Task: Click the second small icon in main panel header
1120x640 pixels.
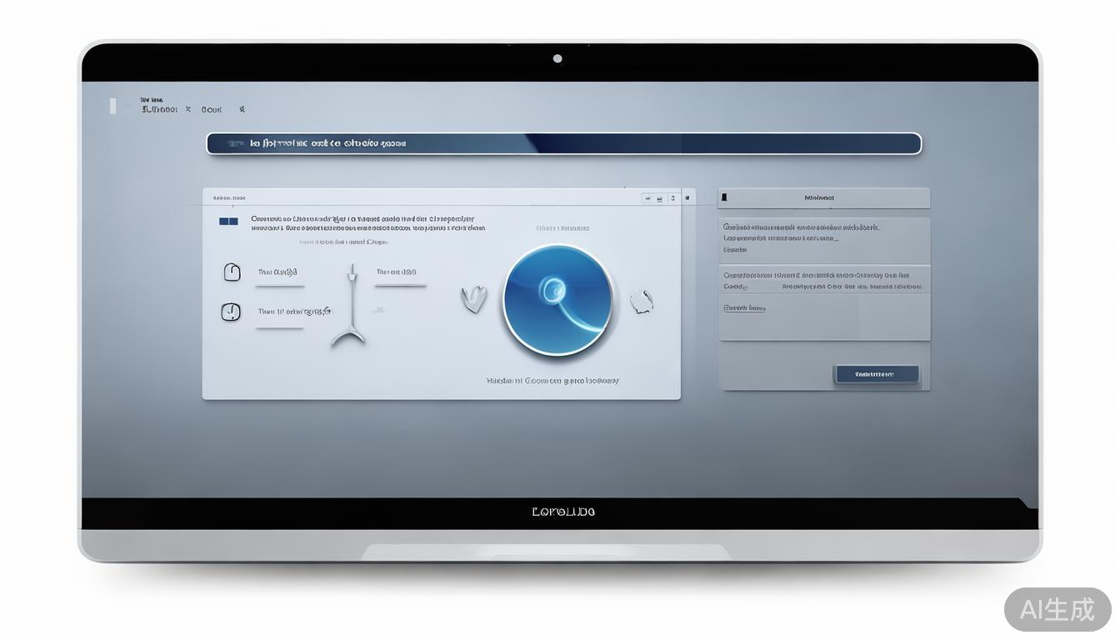Action: (x=659, y=198)
